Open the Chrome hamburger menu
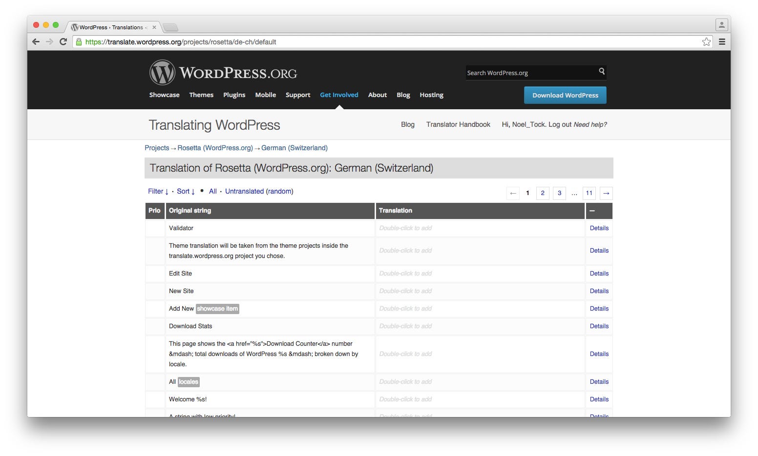The height and width of the screenshot is (456, 758). [x=722, y=42]
